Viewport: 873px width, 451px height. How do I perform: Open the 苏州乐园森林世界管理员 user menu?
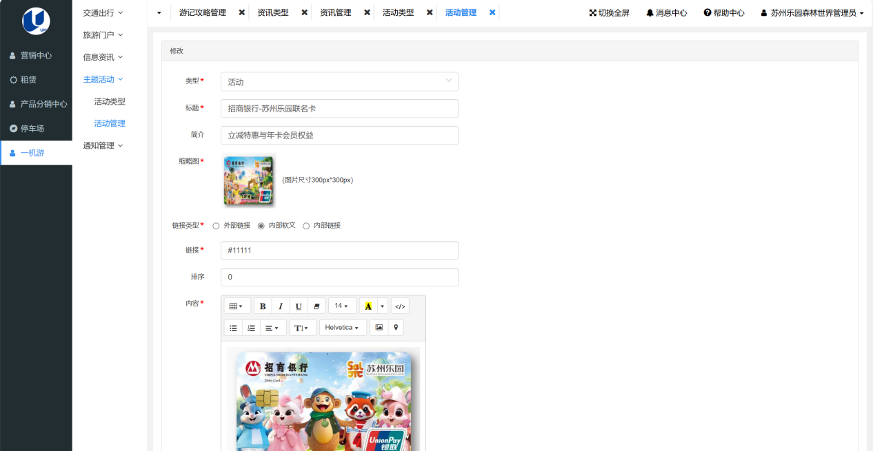pos(812,13)
